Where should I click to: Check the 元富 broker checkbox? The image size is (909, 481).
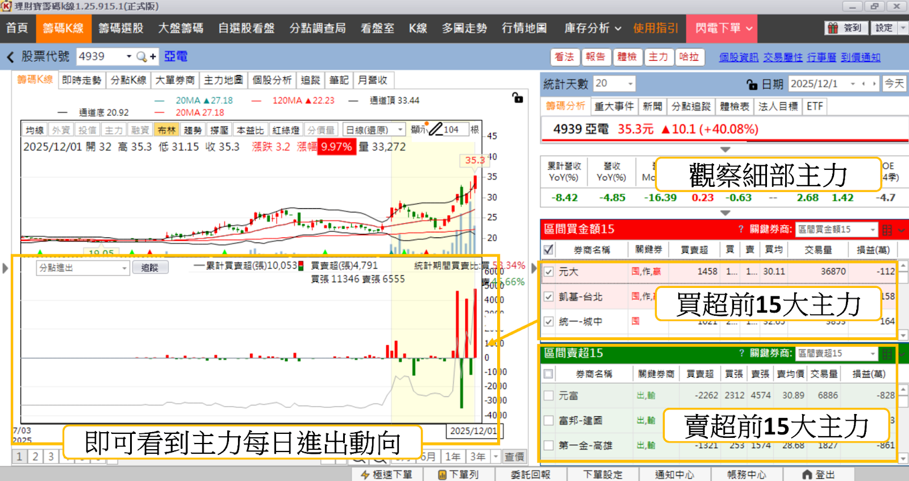pos(548,395)
